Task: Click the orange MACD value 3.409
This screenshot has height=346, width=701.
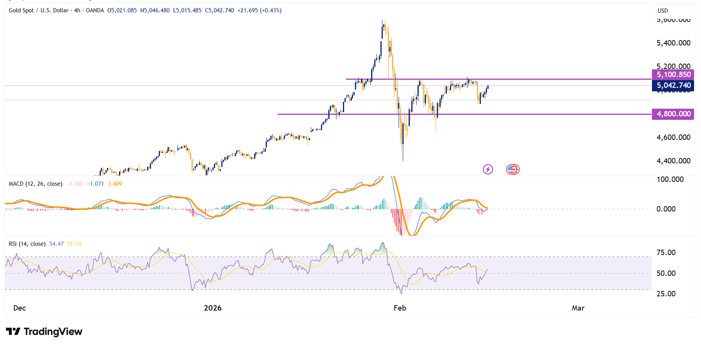Action: (x=115, y=184)
